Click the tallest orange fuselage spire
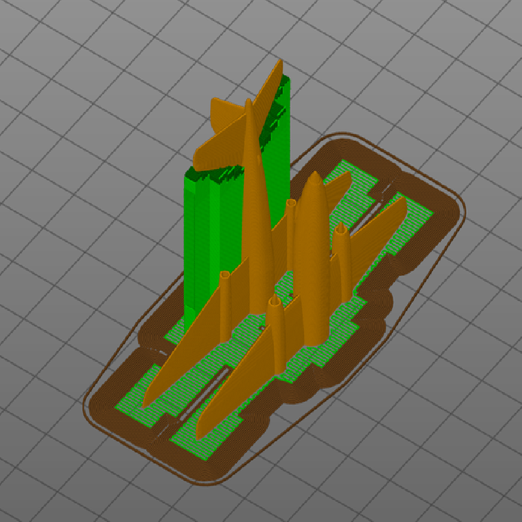Screen dimensions: 522x522 [x=258, y=213]
